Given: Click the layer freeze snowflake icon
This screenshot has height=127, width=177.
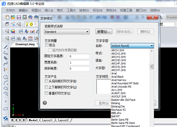Looking at the screenshot, I should [13, 24].
